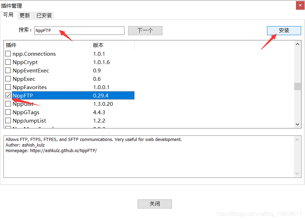Uncheck the NppFTP plugin checkbox
The height and width of the screenshot is (220, 305).
[8, 95]
